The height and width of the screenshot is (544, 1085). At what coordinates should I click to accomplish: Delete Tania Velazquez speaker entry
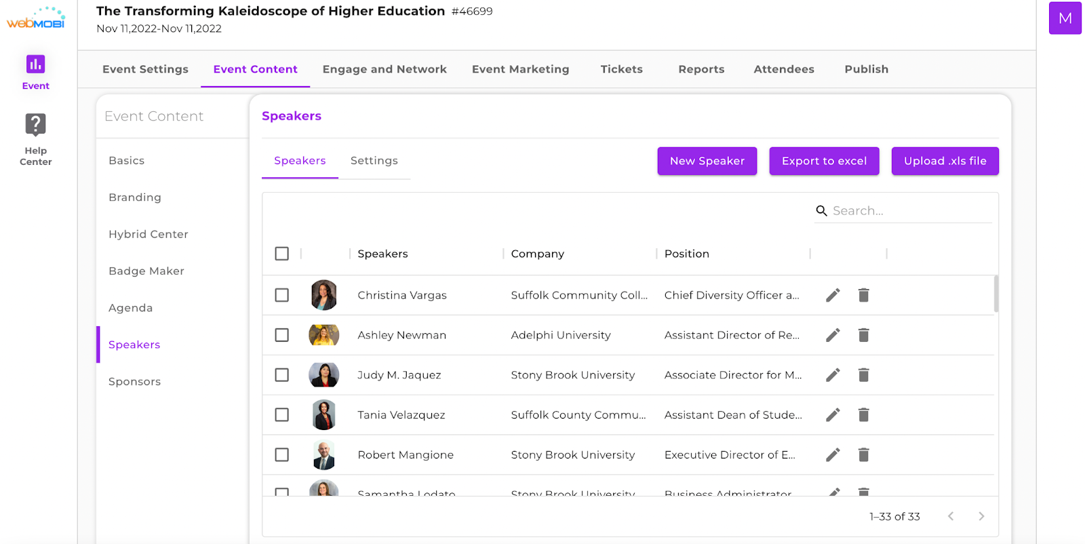point(863,415)
